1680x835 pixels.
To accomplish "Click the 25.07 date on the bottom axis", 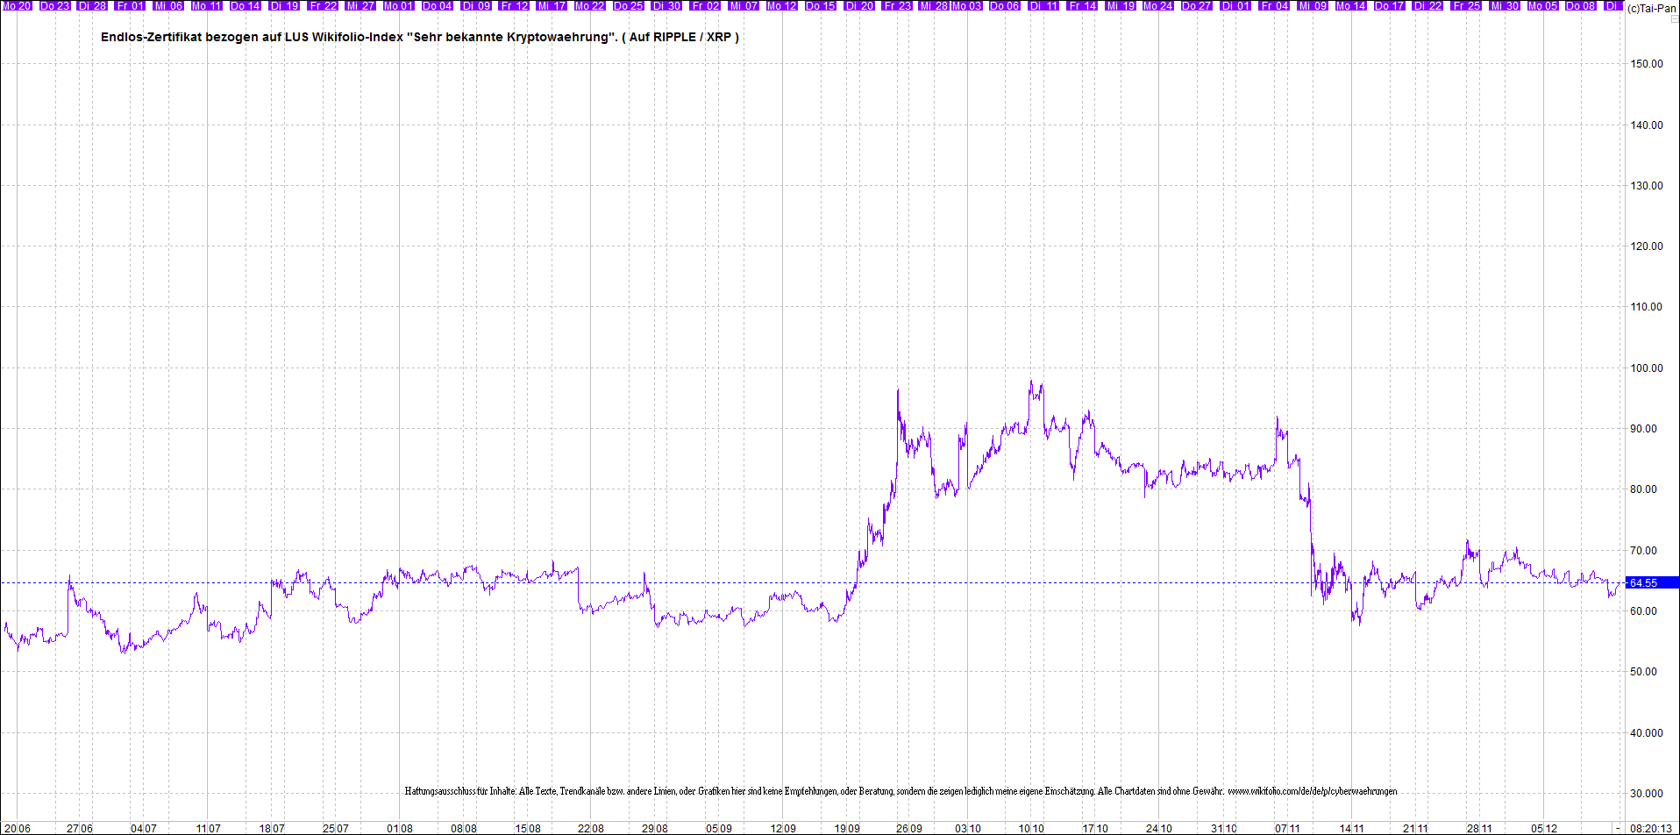I will pyautogui.click(x=335, y=828).
